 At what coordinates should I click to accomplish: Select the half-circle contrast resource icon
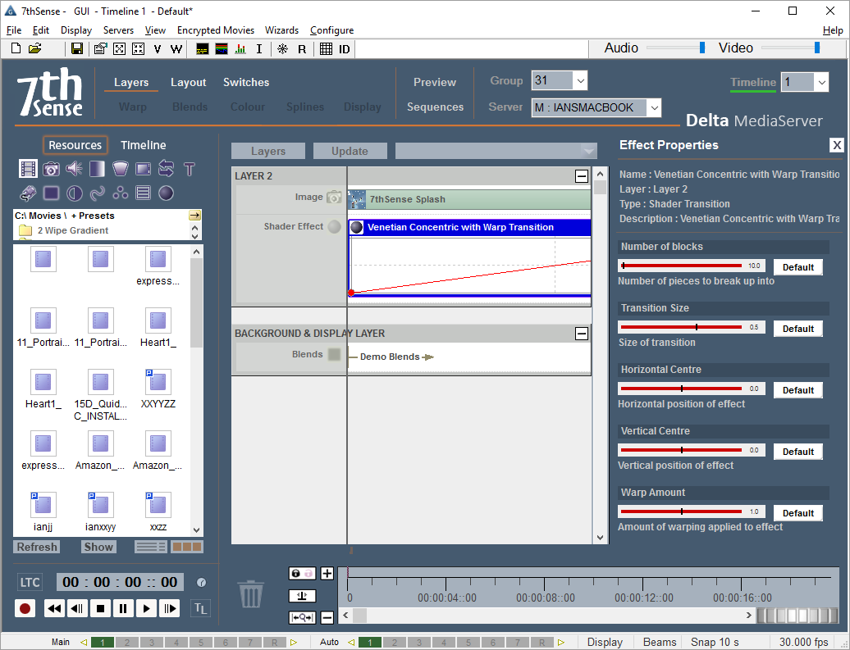tap(75, 193)
